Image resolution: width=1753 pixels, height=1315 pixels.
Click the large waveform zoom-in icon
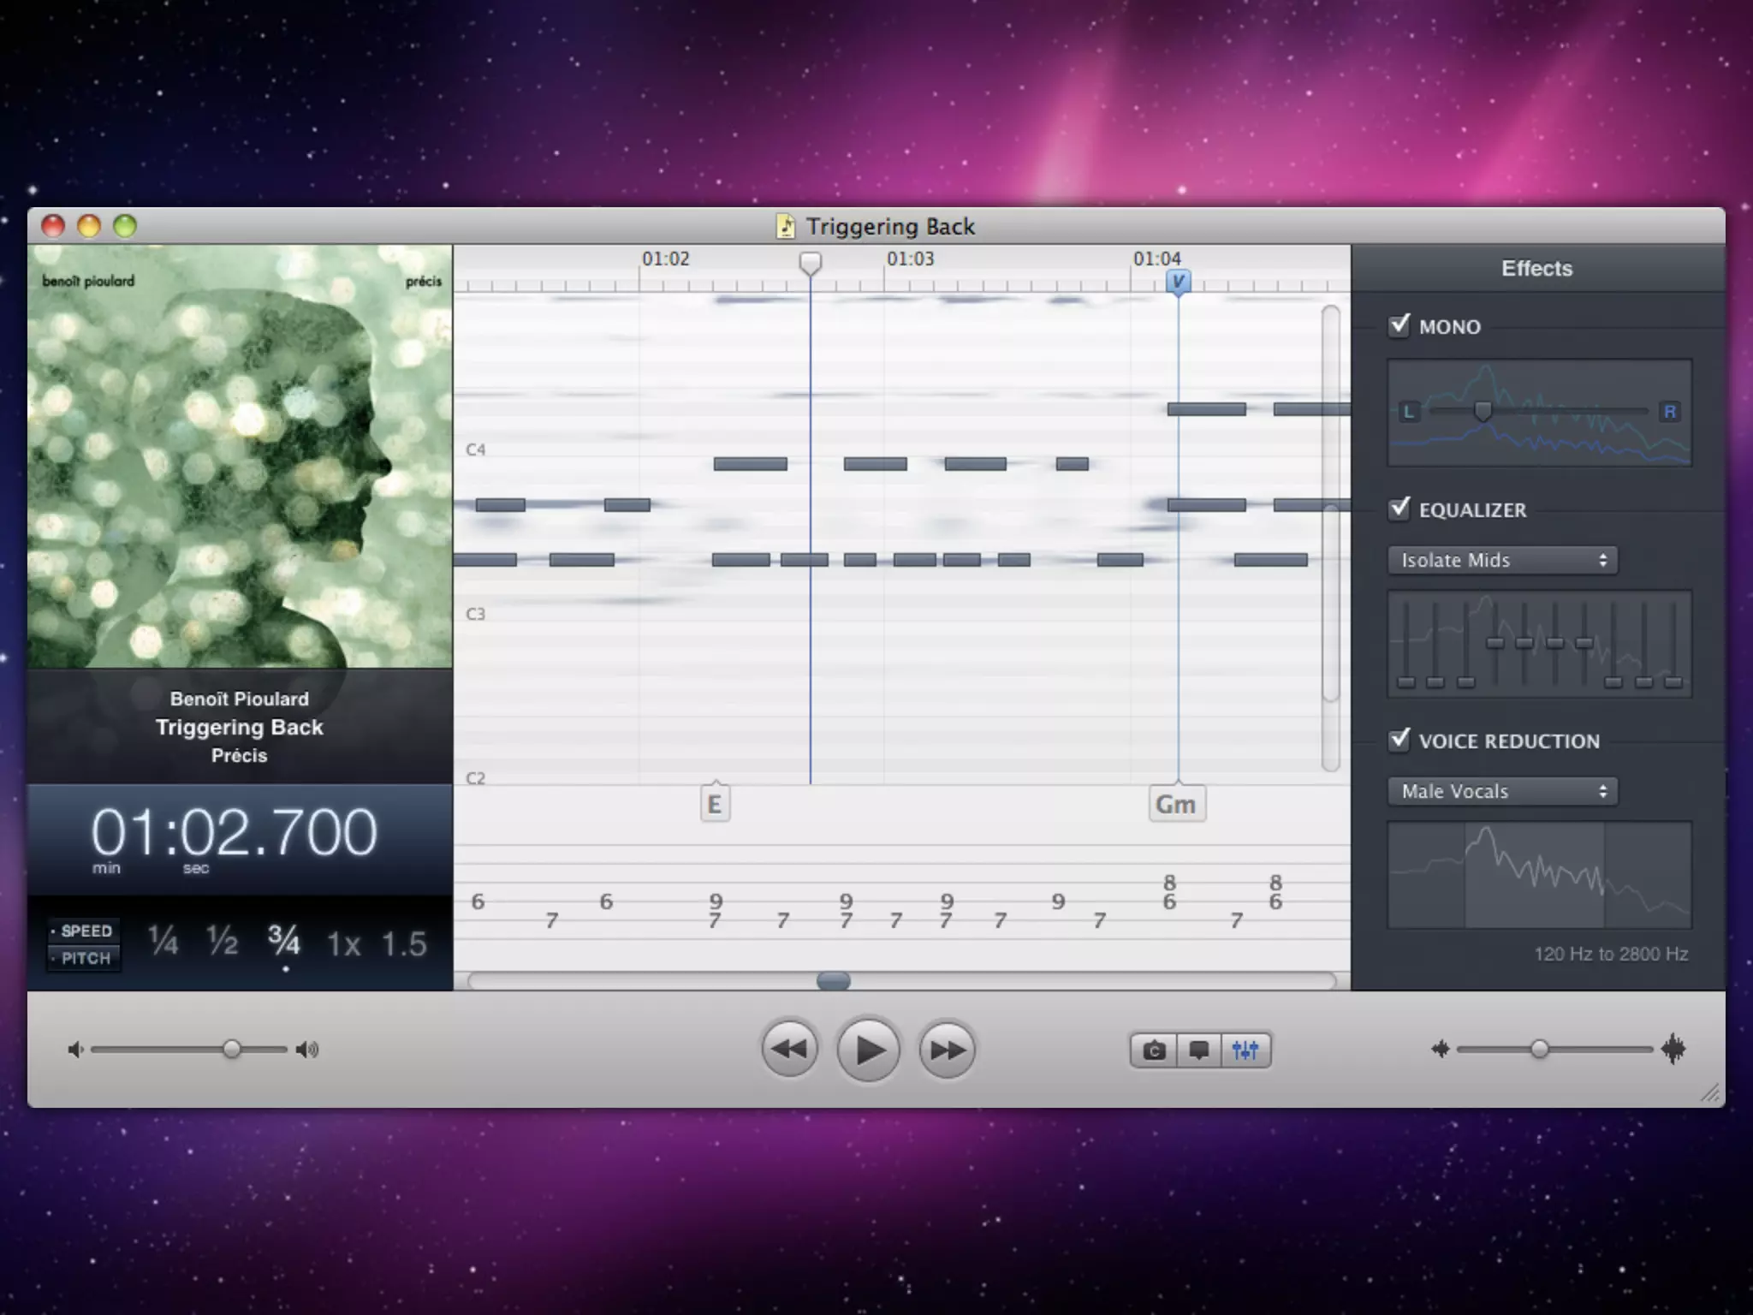point(1673,1049)
